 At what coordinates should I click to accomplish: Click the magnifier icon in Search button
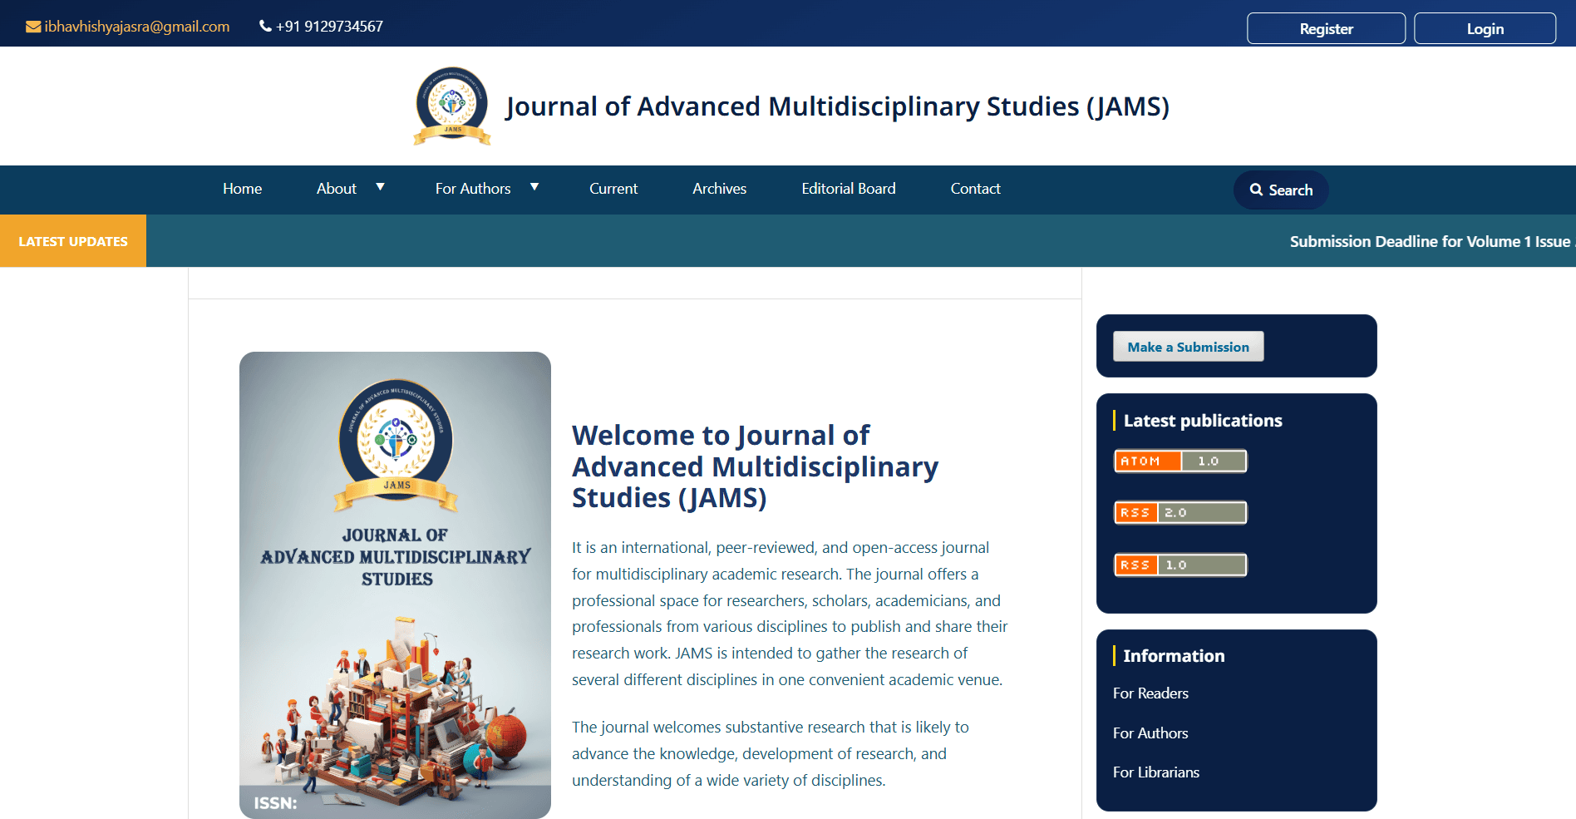point(1256,190)
